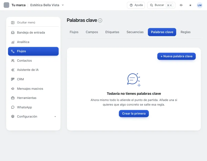Click the empty-state chat bubble illustration
The width and height of the screenshot is (207, 161).
click(134, 80)
